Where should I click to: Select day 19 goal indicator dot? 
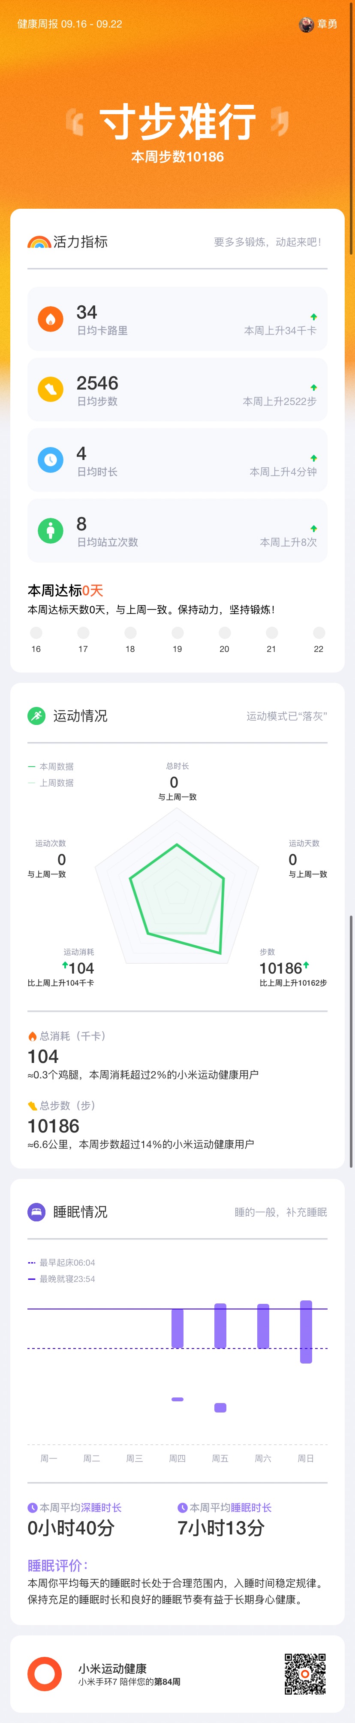177,633
